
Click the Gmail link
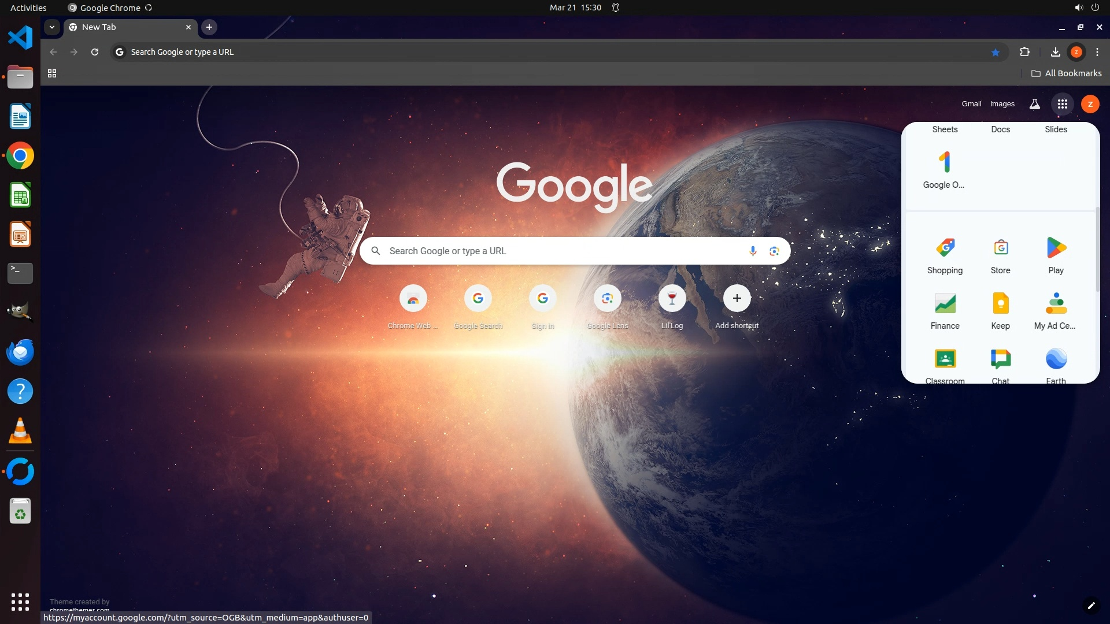pyautogui.click(x=971, y=104)
